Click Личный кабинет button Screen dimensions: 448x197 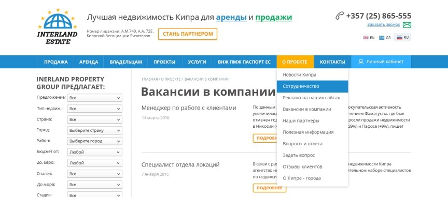point(381,62)
